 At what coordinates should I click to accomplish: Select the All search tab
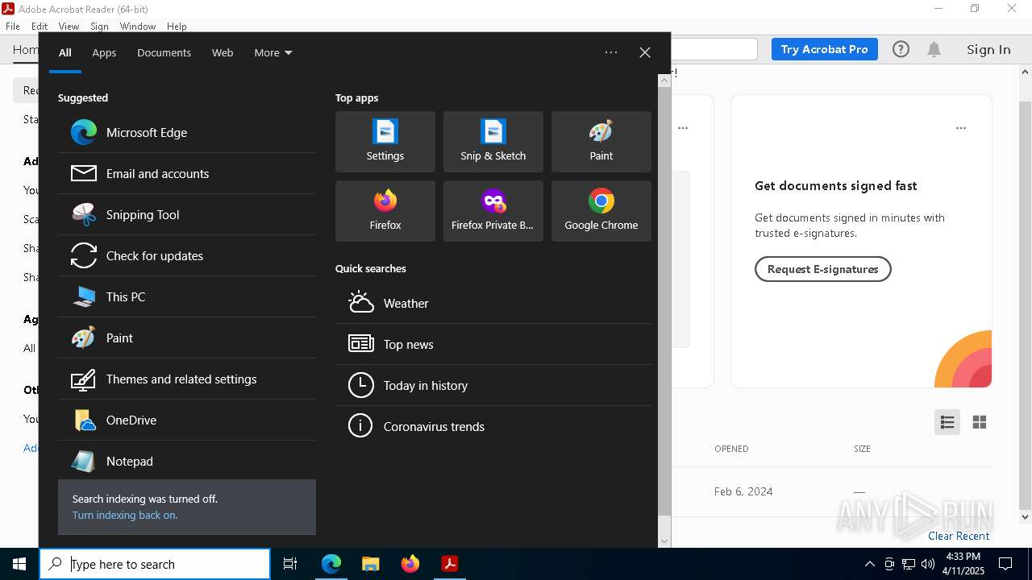[x=65, y=52]
